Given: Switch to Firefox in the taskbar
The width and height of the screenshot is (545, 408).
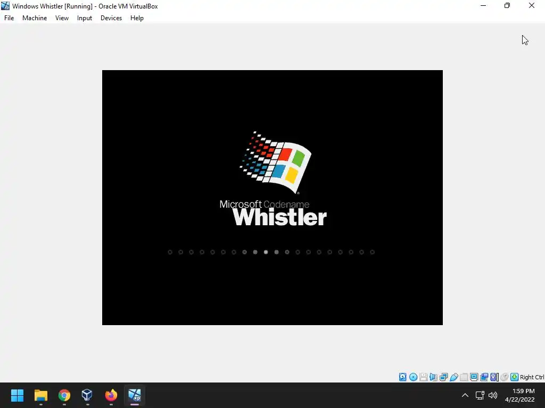Looking at the screenshot, I should click(x=111, y=395).
